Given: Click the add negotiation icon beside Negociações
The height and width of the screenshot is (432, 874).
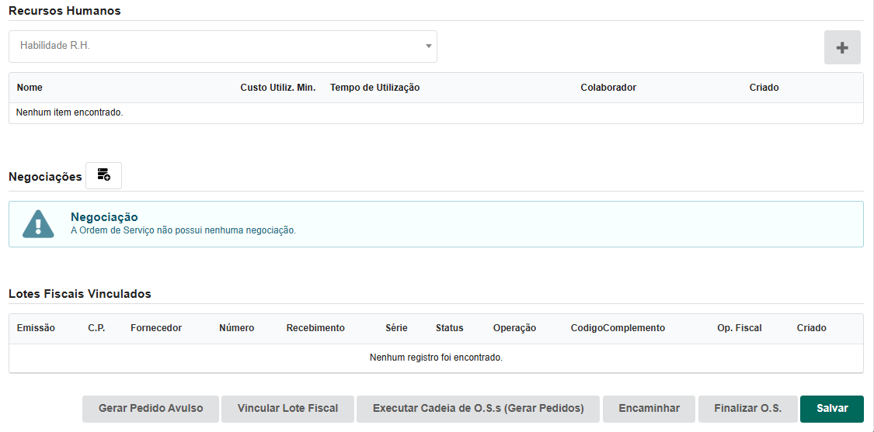Looking at the screenshot, I should [103, 175].
